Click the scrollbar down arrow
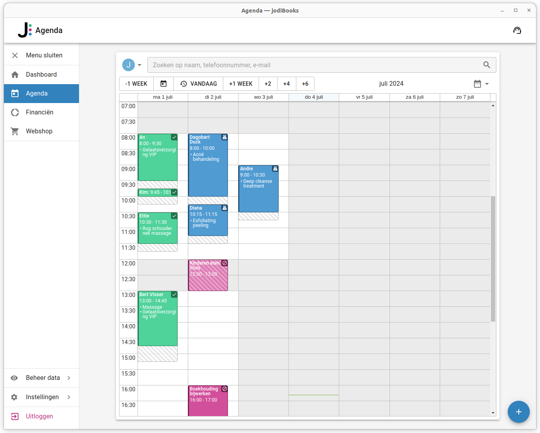Image resolution: width=540 pixels, height=433 pixels. pyautogui.click(x=493, y=413)
